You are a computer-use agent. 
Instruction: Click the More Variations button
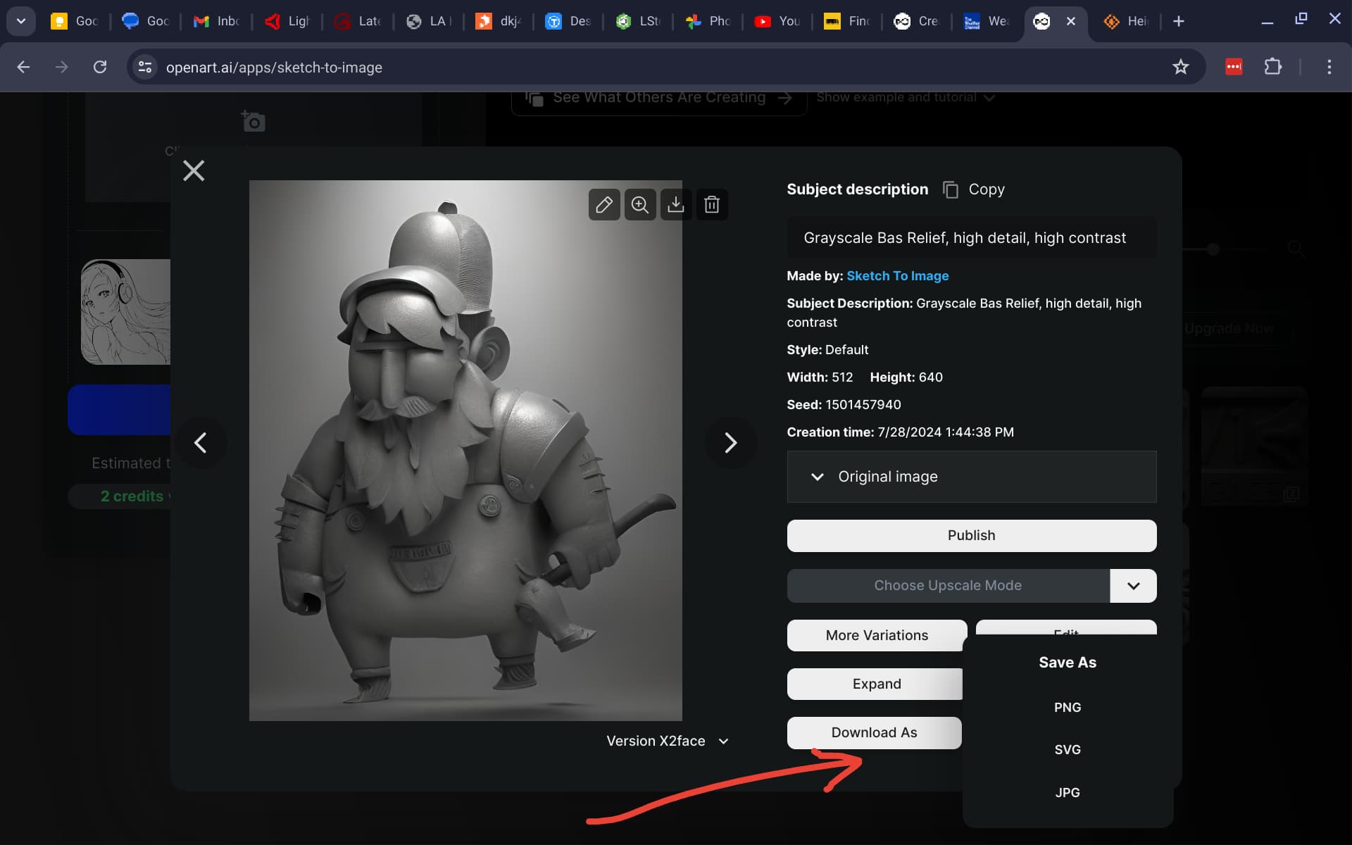click(877, 635)
